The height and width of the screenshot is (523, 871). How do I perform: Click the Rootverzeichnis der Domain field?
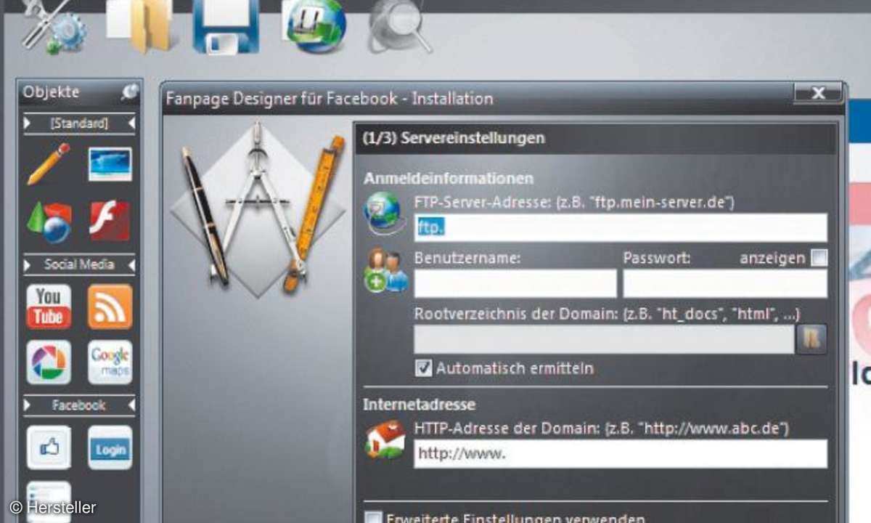point(604,339)
